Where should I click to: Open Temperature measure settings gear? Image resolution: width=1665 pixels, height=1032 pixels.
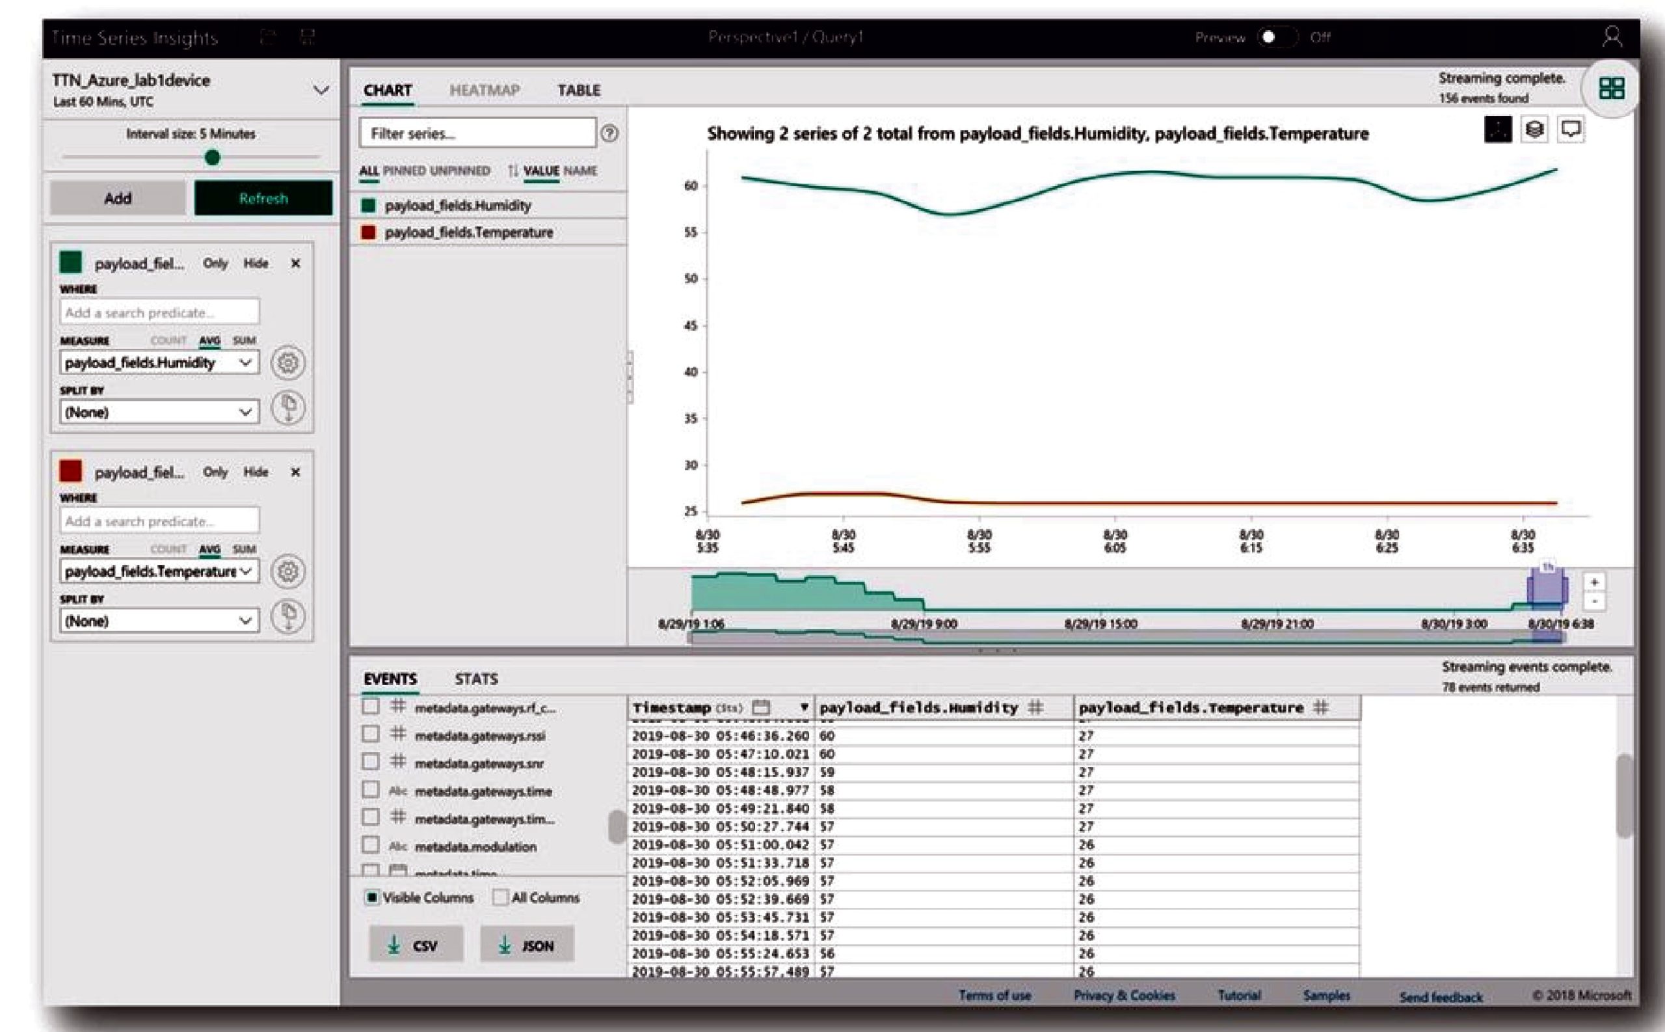pos(288,571)
